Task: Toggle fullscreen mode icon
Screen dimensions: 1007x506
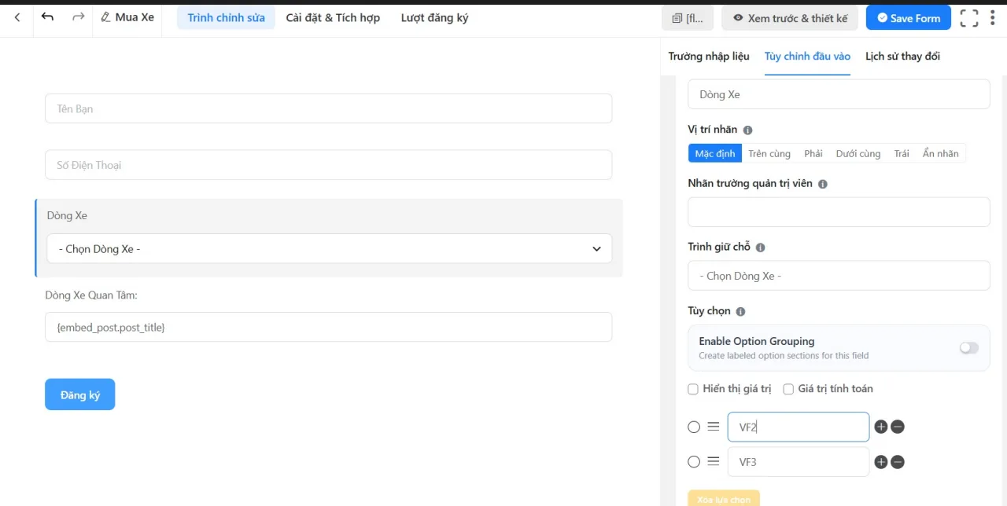Action: coord(969,18)
